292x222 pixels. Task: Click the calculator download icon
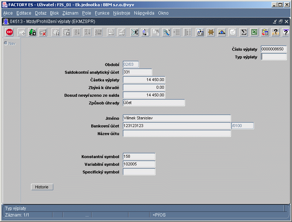click(200, 32)
